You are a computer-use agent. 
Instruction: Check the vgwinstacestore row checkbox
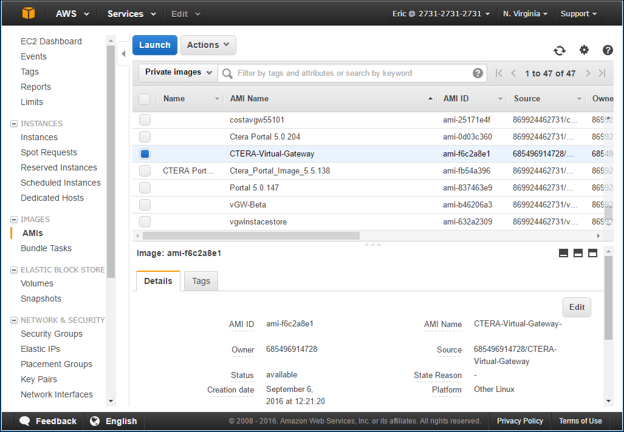coord(145,221)
